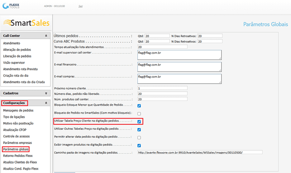Click Tempo atualização lista atendimentos field
The image size is (291, 173).
coord(162,47)
